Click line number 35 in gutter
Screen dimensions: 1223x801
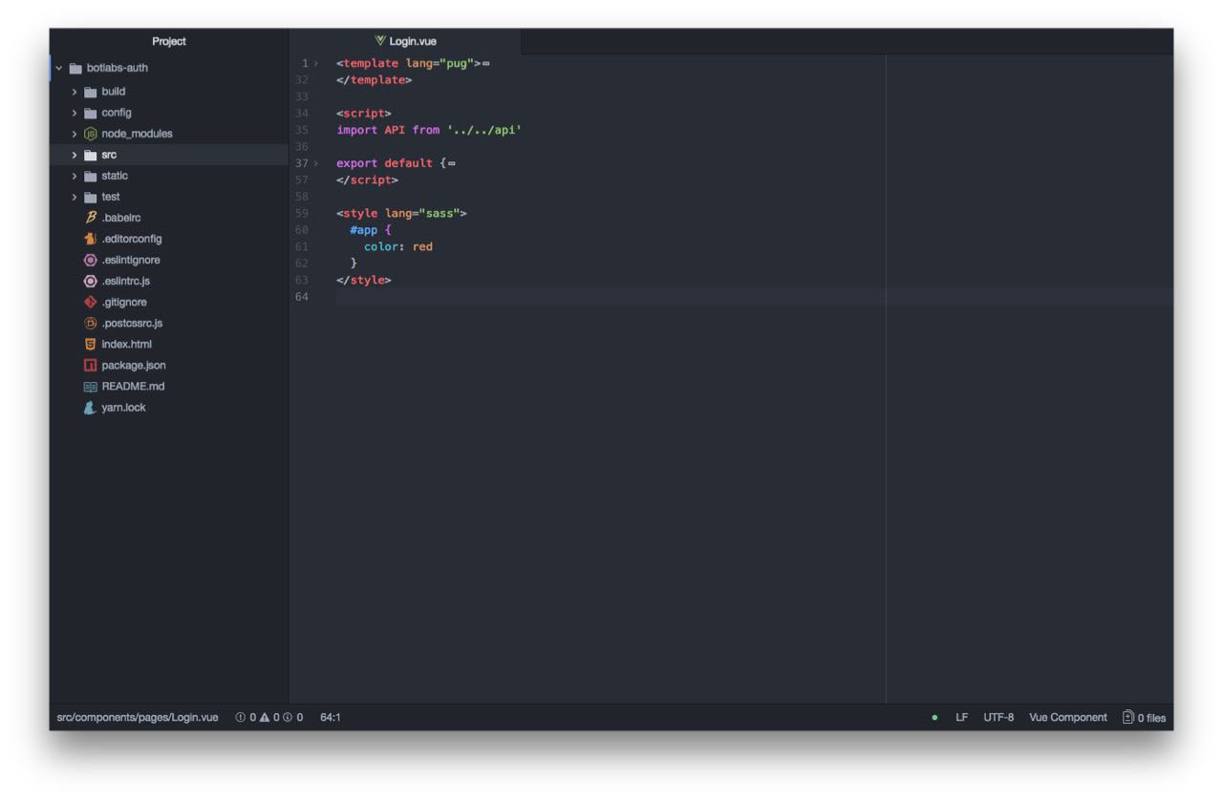[x=302, y=130]
